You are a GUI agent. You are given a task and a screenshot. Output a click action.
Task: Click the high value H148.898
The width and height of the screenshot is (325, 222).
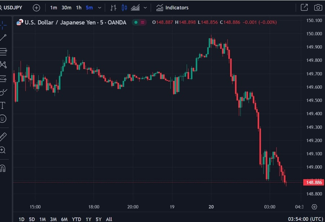[185, 22]
